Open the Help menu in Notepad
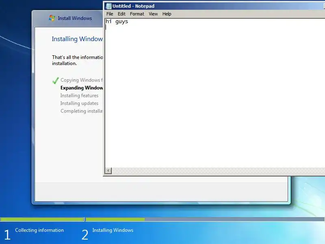Screen dimensions: 325x244 coord(167,14)
